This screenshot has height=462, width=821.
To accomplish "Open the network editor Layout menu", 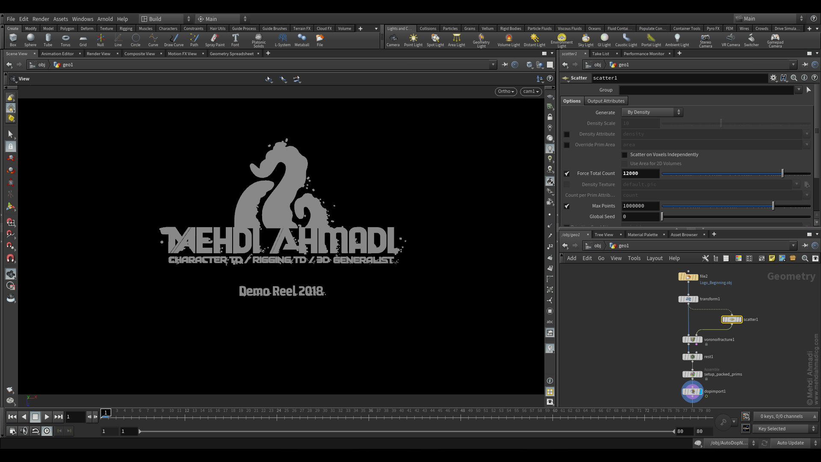I will [654, 258].
